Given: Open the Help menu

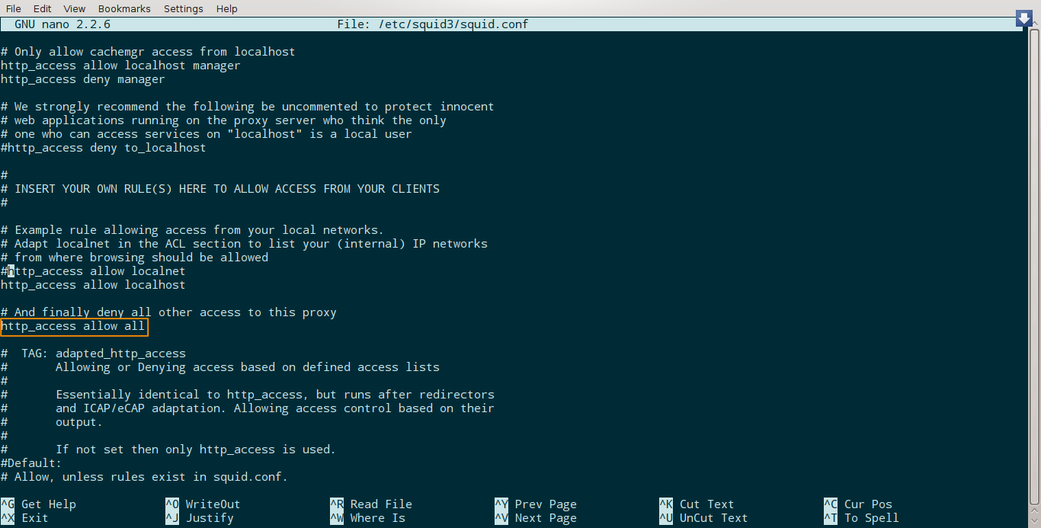Looking at the screenshot, I should click(227, 8).
